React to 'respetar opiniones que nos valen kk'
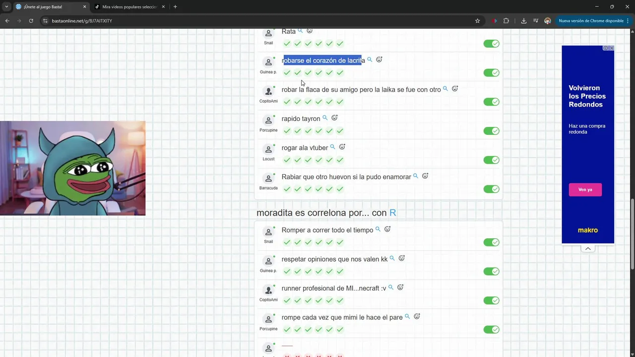This screenshot has height=357, width=635. tap(402, 258)
